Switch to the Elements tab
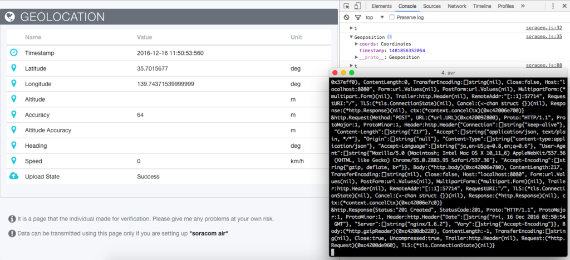Screen dimensions: 570x260 (x=381, y=6)
